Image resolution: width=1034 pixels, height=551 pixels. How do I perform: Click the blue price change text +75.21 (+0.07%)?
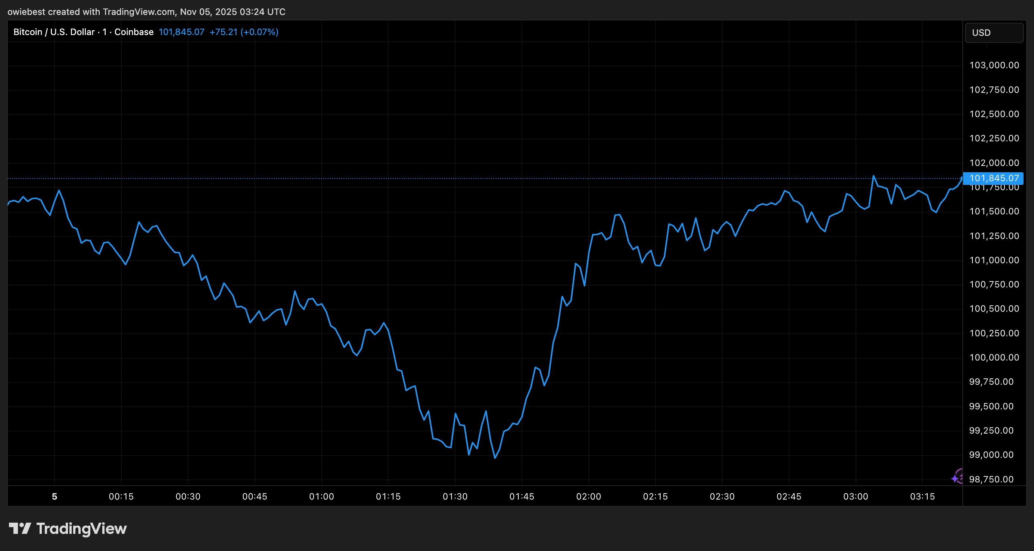(243, 32)
